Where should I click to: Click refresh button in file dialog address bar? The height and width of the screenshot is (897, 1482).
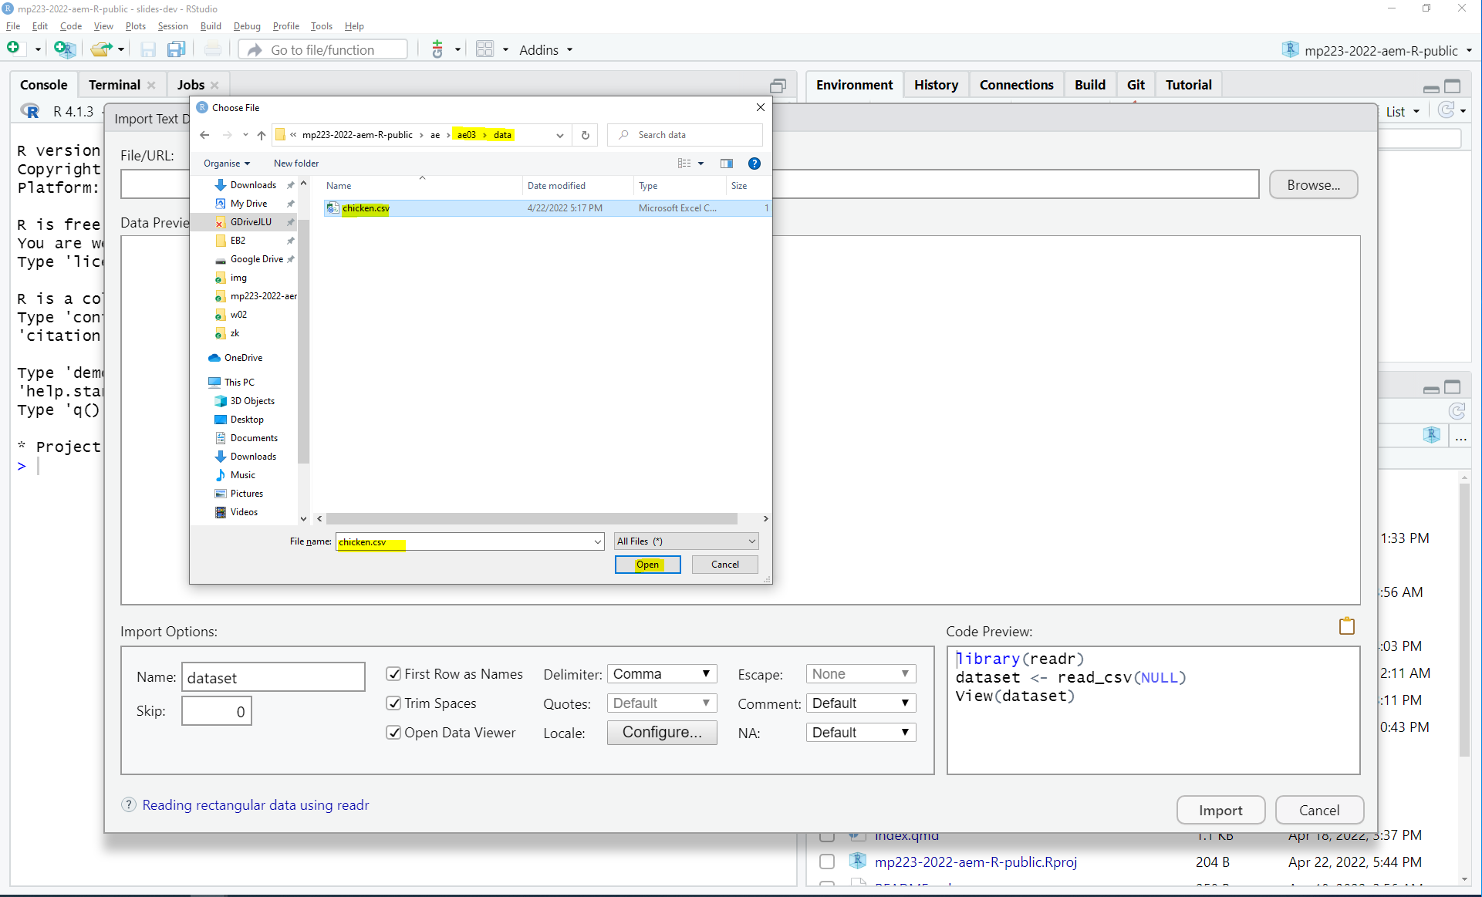586,135
